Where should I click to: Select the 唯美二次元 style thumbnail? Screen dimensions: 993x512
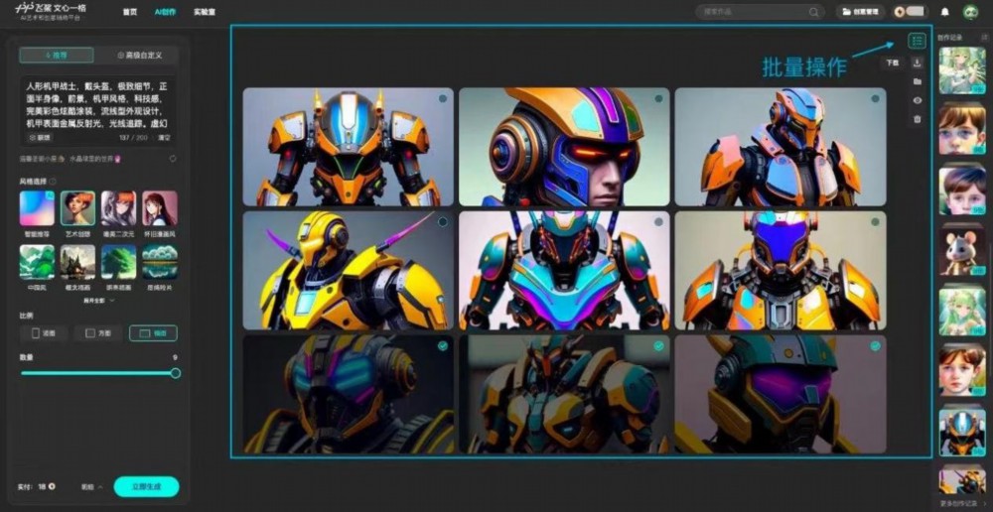pos(118,208)
